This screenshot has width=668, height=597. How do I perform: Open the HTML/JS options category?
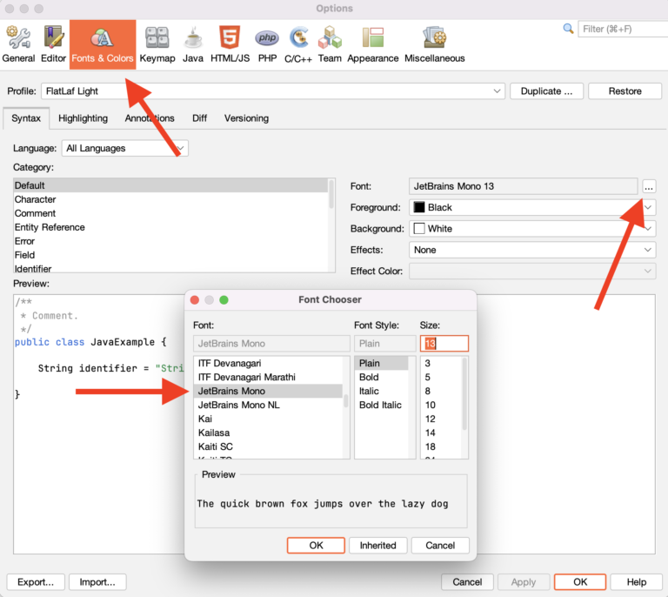coord(230,44)
